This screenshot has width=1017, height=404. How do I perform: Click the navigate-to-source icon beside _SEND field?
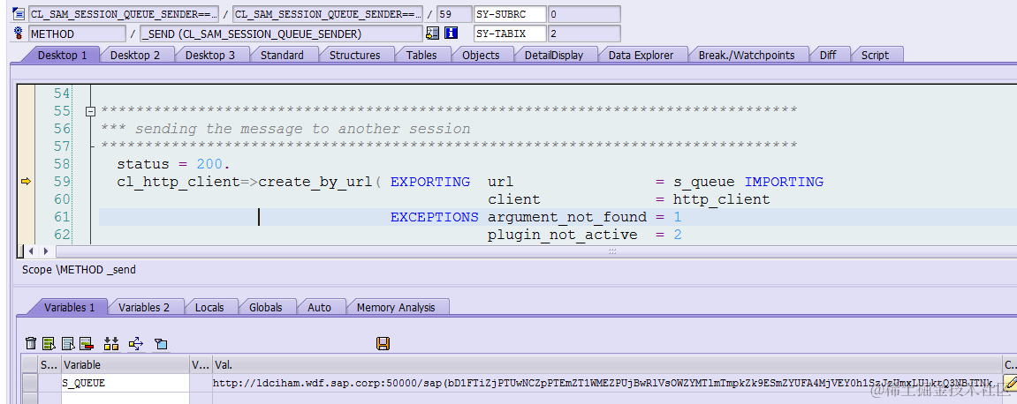433,33
